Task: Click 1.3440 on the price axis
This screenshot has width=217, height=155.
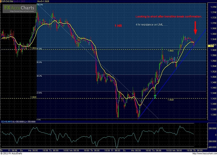Action: point(214,93)
